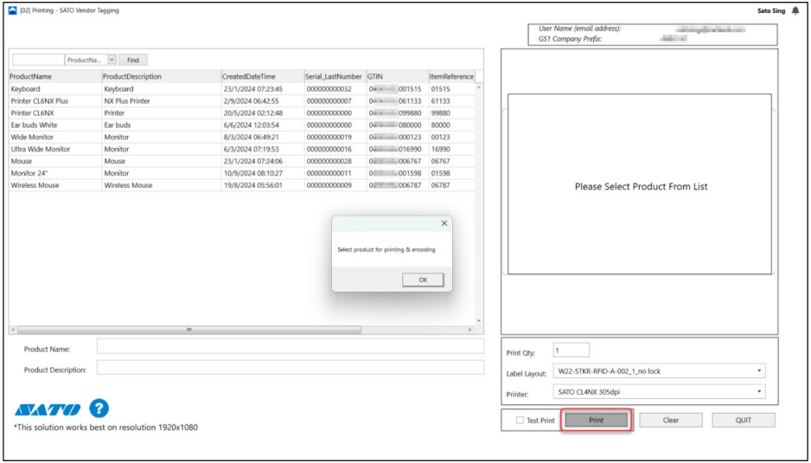
Task: Select the Wireless Mouse product row
Action: (35, 185)
